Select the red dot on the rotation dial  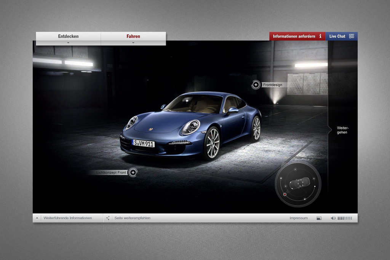click(285, 195)
